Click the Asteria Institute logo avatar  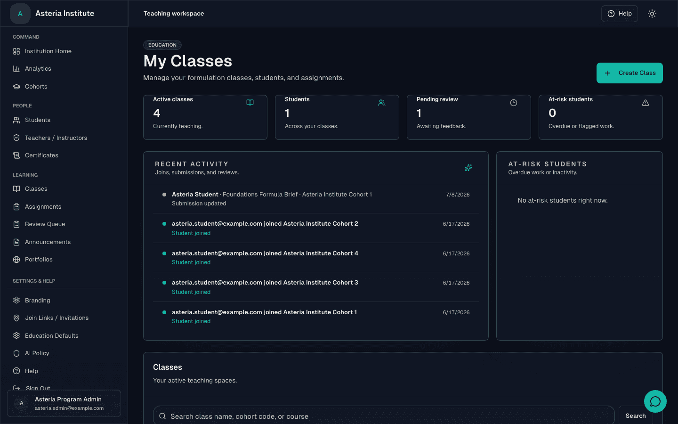[20, 14]
